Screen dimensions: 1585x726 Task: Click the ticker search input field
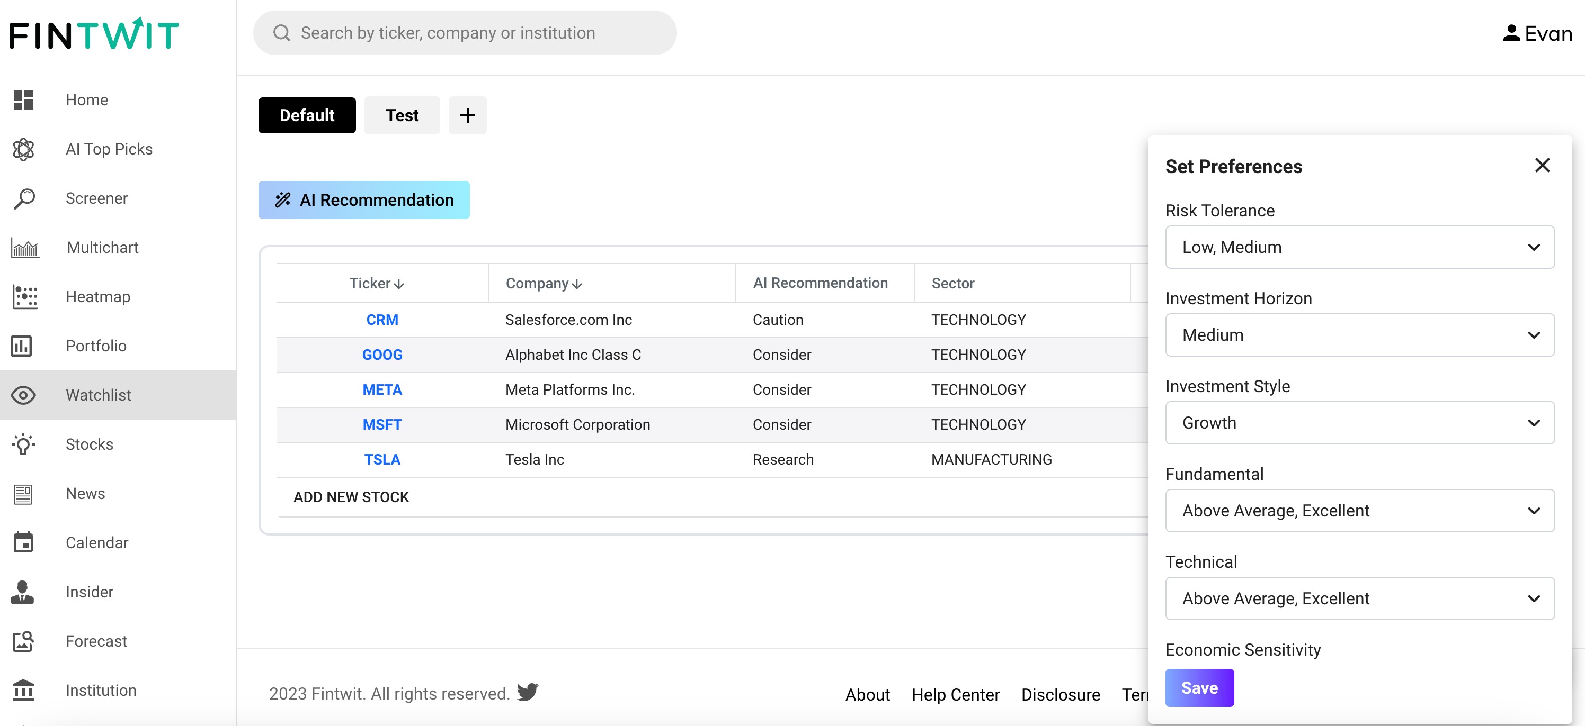pos(465,33)
